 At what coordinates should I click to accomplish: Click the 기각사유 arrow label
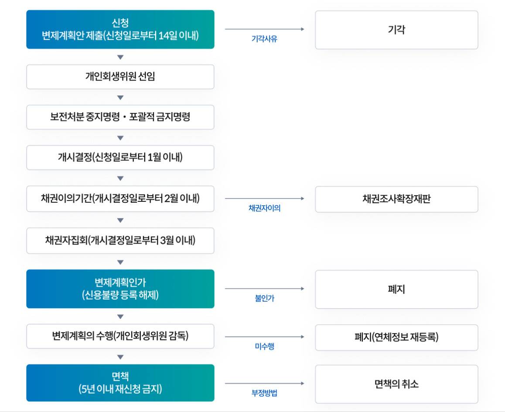(264, 39)
